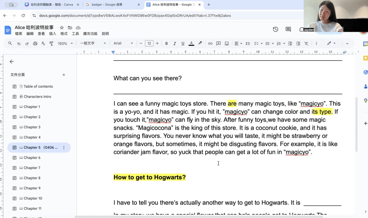
Task: Insert a link using chain icon
Action: coord(210,43)
